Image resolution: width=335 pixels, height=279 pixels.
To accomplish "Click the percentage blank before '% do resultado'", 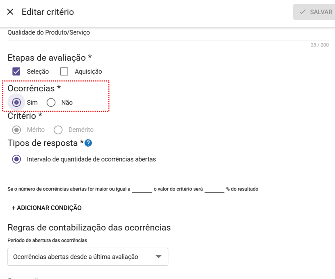I will coord(214,189).
